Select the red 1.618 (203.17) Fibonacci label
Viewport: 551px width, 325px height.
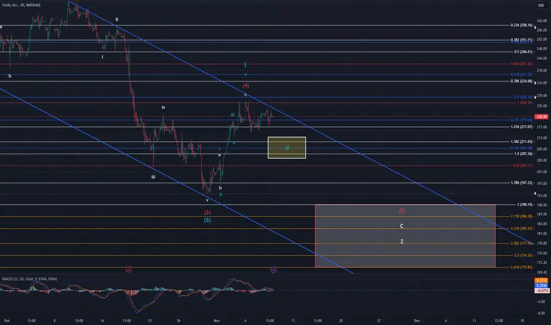[521, 165]
